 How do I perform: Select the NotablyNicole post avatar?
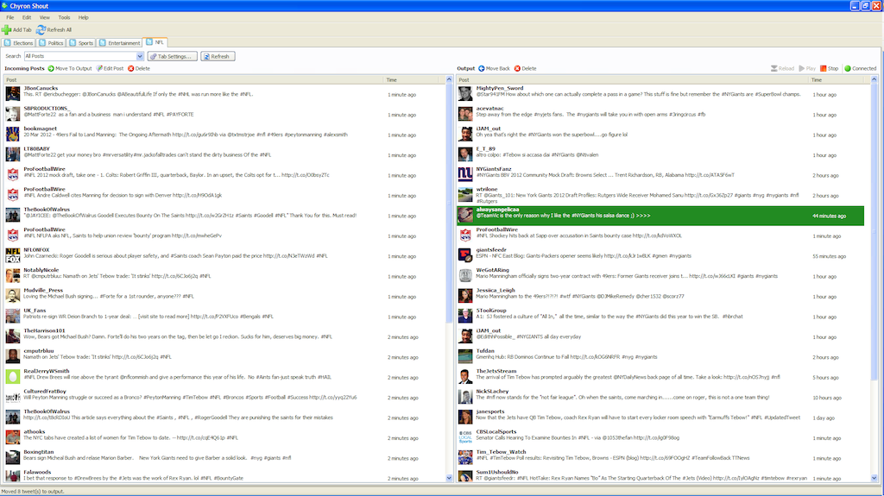13,276
